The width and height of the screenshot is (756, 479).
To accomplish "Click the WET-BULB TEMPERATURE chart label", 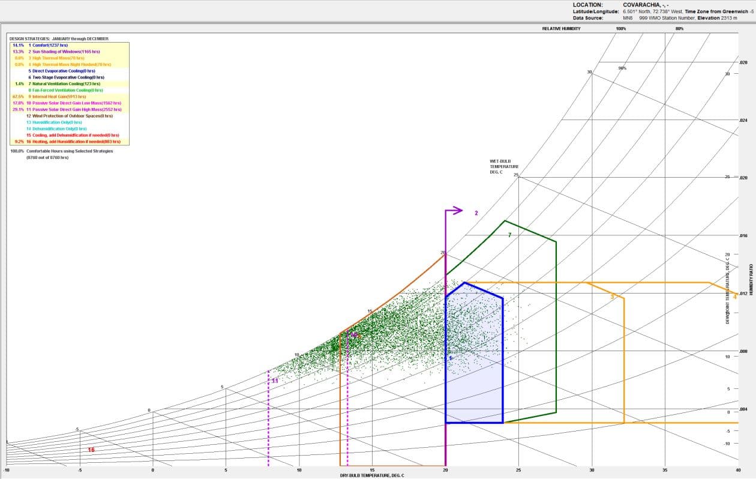I will [x=504, y=166].
